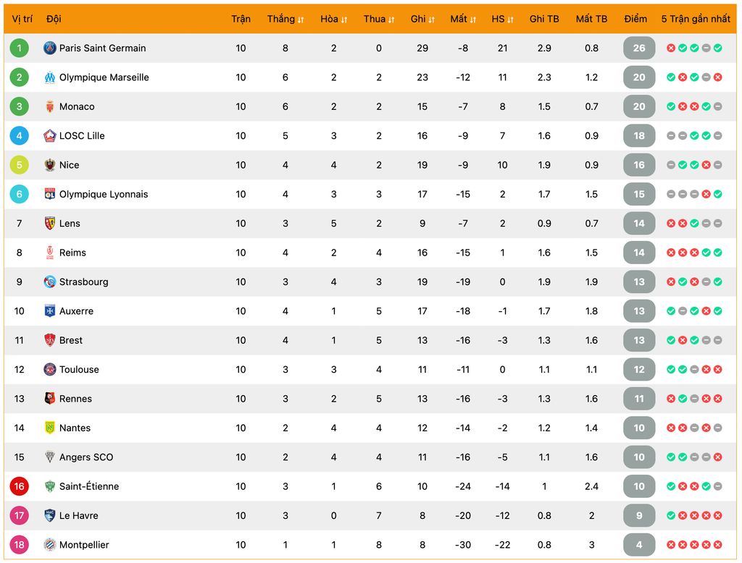Viewport: 742px width, 563px height.
Task: Sort by HS goal difference column
Action: pos(503,19)
